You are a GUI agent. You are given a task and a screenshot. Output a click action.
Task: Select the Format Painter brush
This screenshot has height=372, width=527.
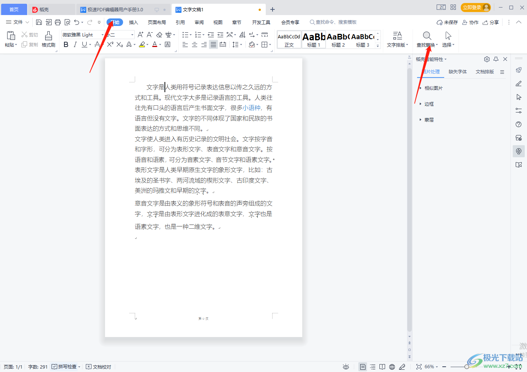(x=49, y=36)
